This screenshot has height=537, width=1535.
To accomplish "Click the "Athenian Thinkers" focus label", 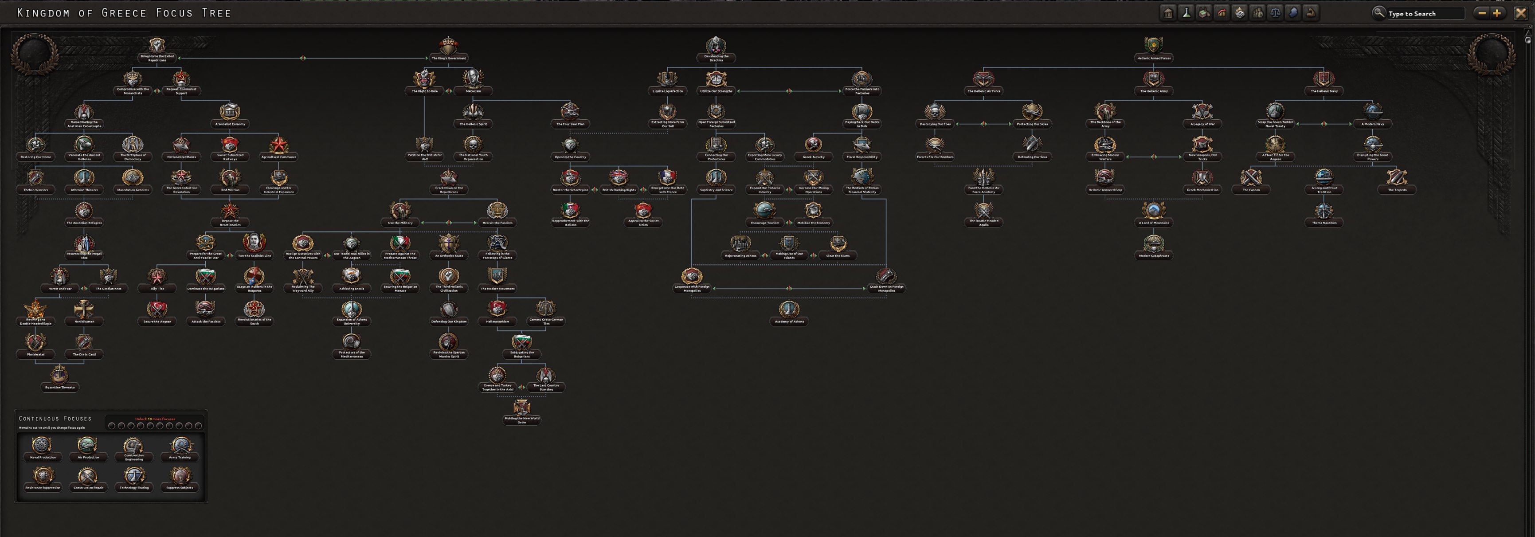I will click(x=84, y=190).
